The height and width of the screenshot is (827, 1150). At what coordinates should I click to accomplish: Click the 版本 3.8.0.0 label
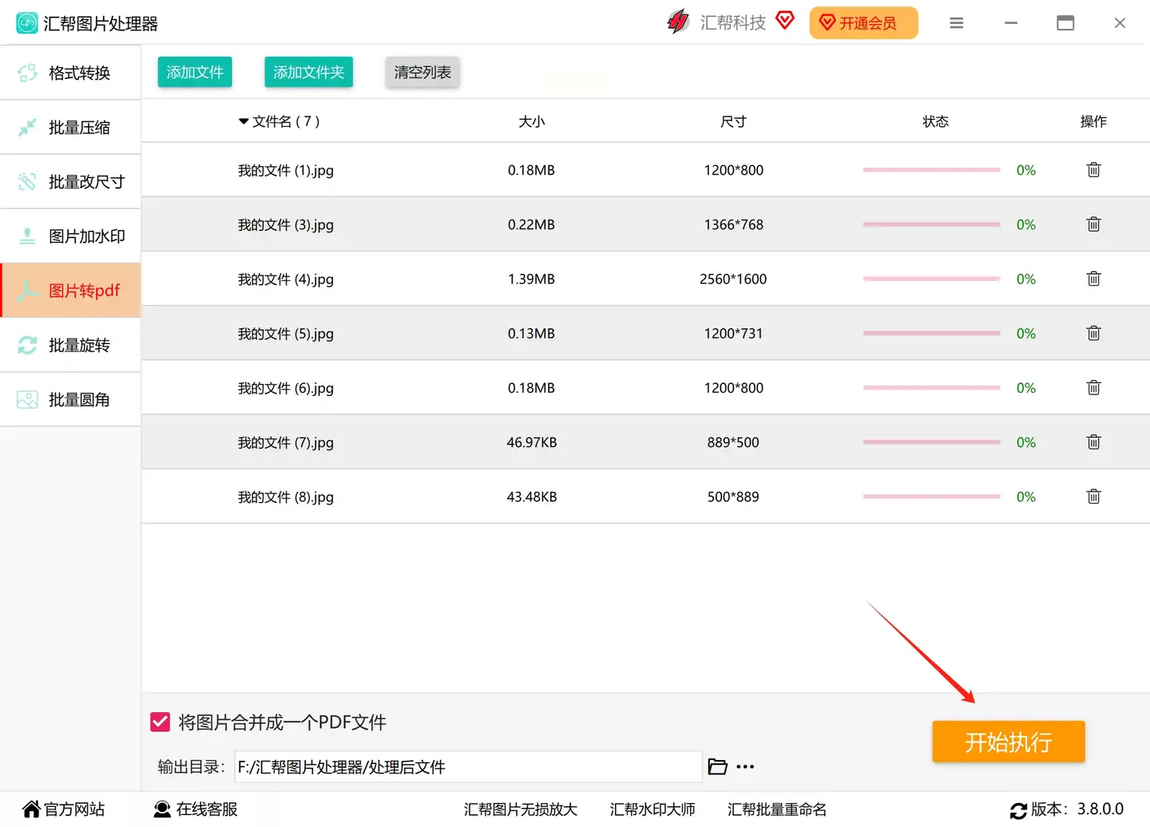click(x=1077, y=809)
